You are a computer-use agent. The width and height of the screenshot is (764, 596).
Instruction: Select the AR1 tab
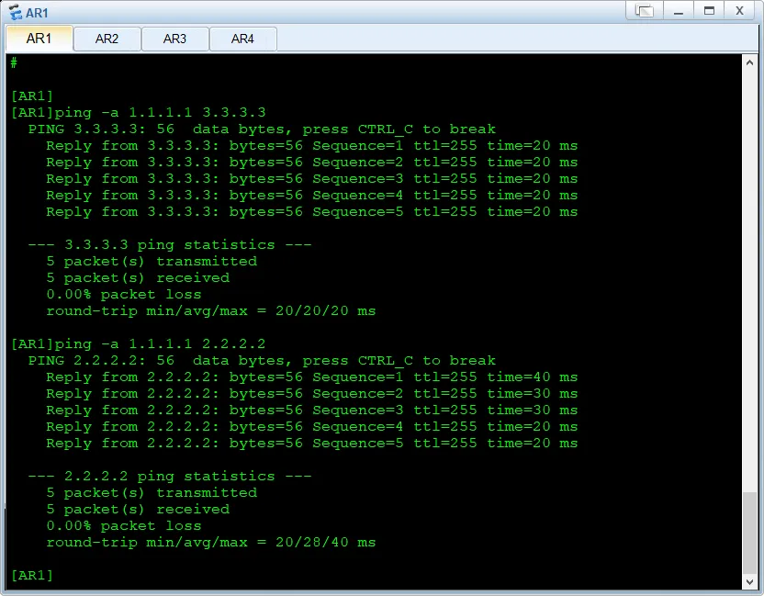39,39
